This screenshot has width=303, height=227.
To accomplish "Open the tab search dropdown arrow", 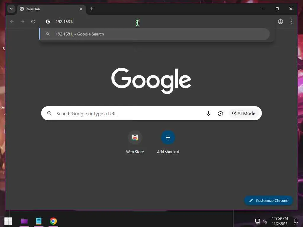I will click(11, 9).
